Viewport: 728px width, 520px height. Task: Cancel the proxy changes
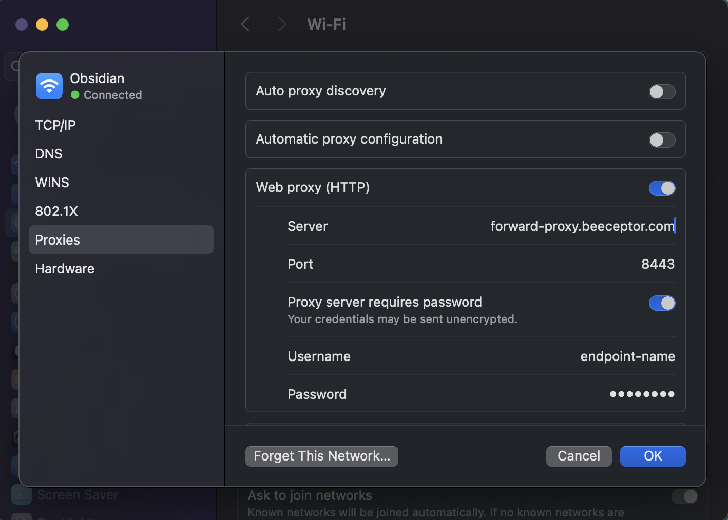click(x=579, y=456)
